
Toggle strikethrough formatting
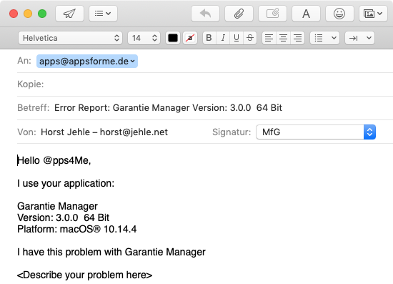click(250, 38)
